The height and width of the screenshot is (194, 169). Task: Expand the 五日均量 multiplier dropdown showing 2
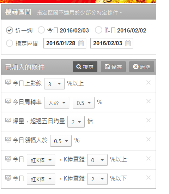(76, 122)
